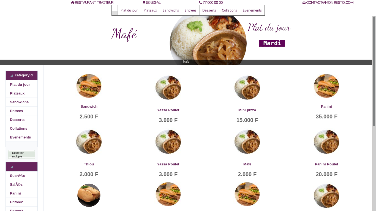Open the Mini pizza product image
Image resolution: width=376 pixels, height=211 pixels.
tap(247, 88)
